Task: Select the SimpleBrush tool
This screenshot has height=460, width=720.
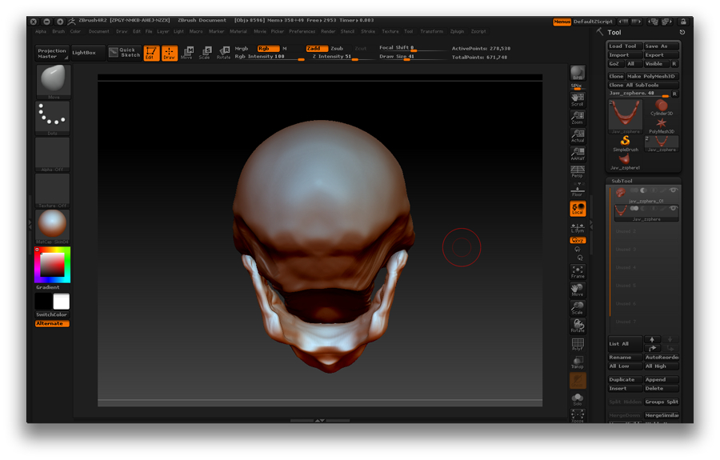Action: [x=626, y=144]
